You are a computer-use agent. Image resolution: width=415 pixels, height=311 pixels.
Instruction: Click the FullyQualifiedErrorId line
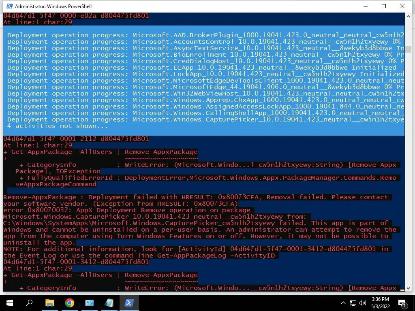tap(208, 178)
